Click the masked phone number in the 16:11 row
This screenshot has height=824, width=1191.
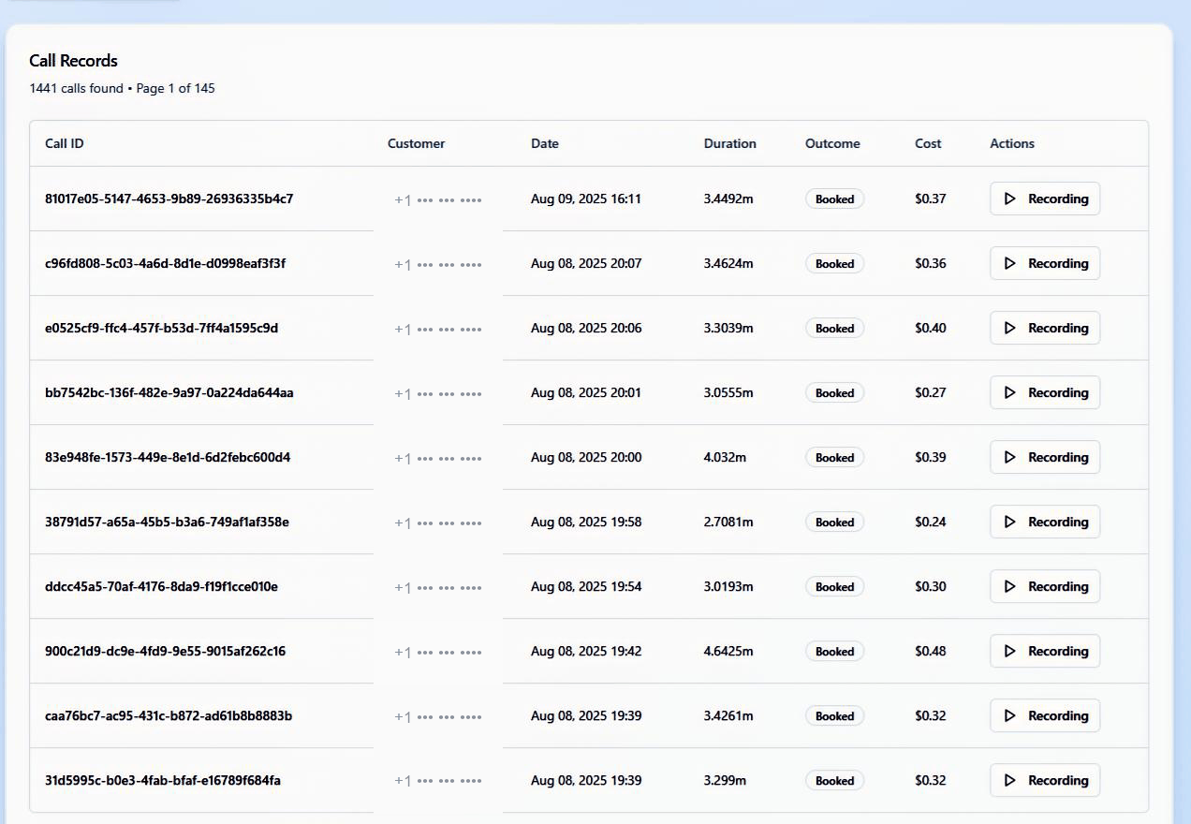tap(438, 199)
